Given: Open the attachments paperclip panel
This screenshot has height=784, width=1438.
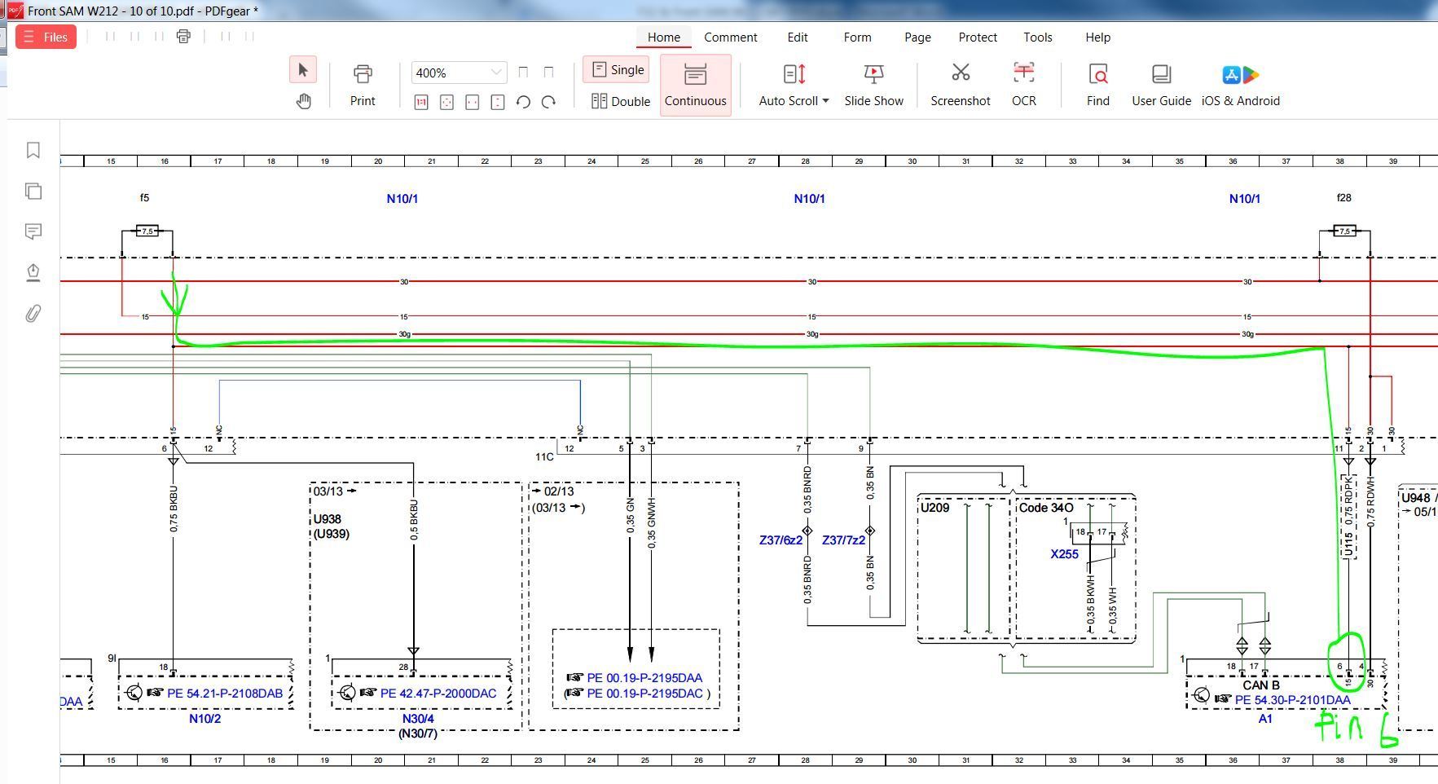Looking at the screenshot, I should point(33,314).
